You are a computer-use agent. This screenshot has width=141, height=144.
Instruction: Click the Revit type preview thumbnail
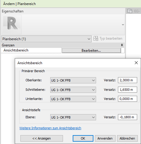pyautogui.click(x=12, y=25)
